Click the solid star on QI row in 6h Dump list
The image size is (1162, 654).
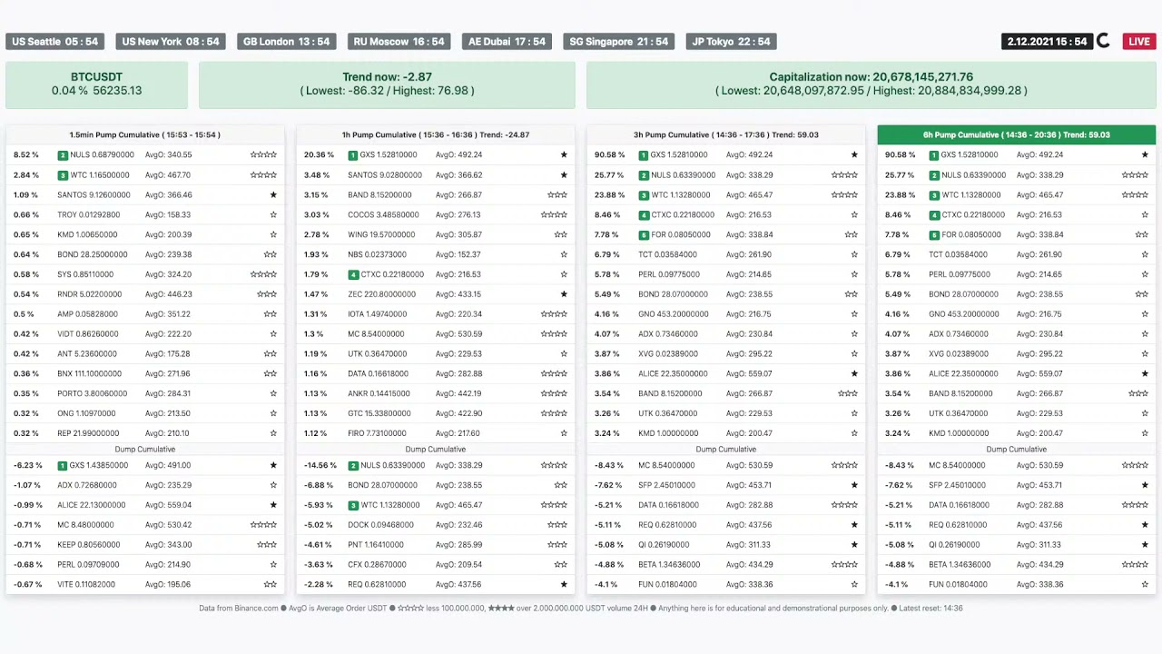click(x=1145, y=545)
